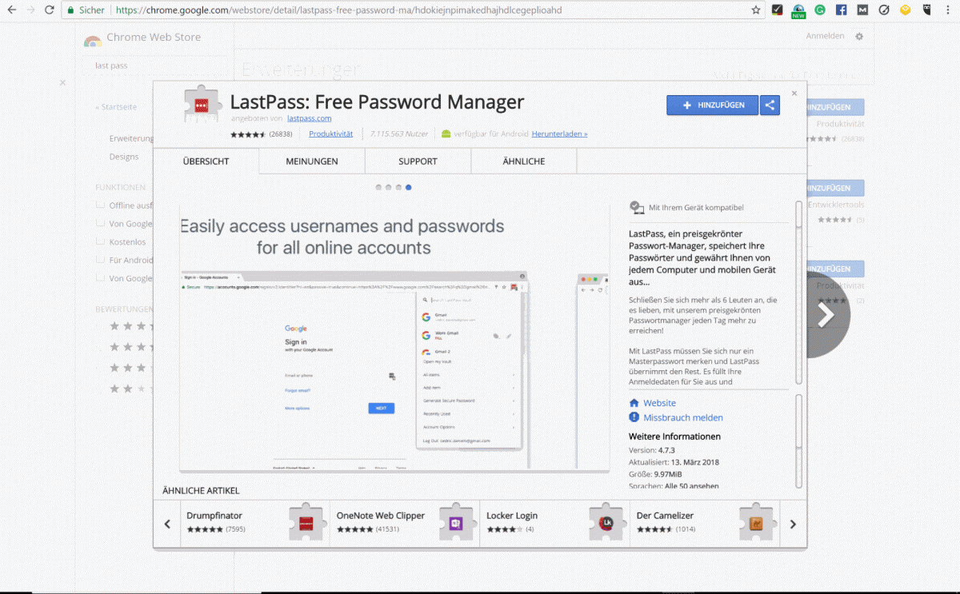This screenshot has width=960, height=594.
Task: Click the description panel scrollbar
Action: point(798,293)
